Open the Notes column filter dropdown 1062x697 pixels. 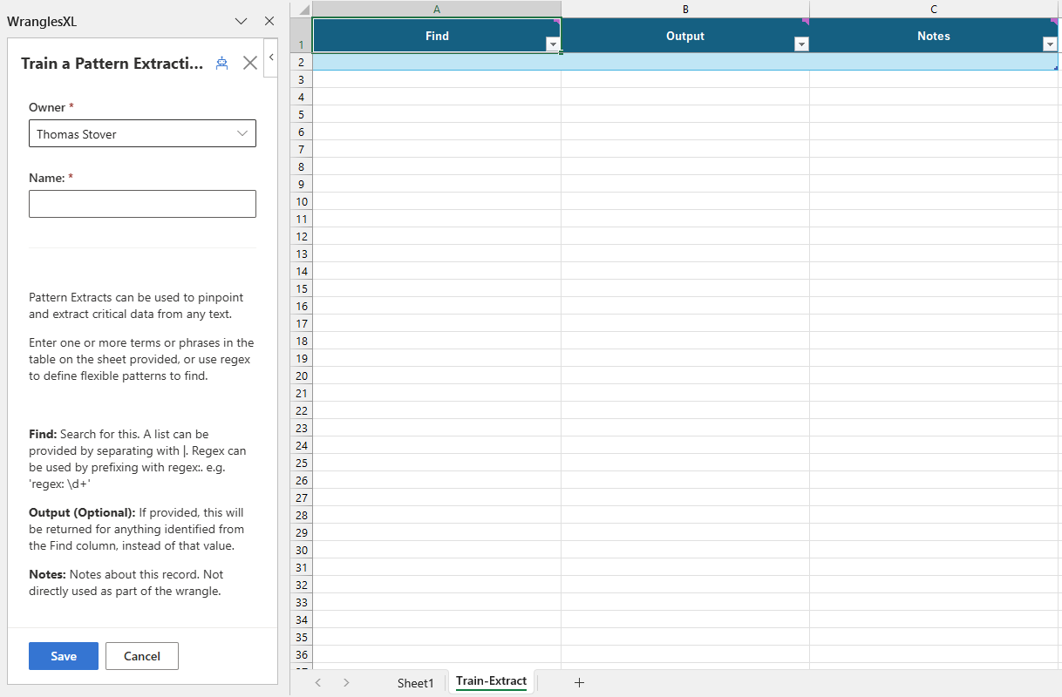1049,45
